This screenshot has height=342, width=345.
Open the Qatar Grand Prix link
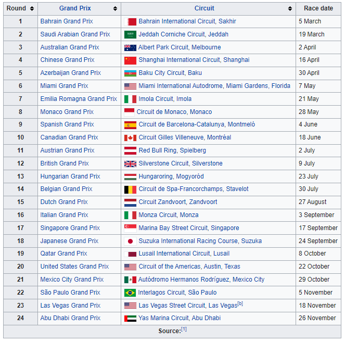click(63, 254)
